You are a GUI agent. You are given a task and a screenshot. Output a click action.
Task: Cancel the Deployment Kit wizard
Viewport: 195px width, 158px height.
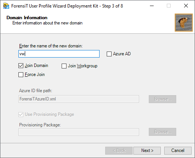coord(178,150)
